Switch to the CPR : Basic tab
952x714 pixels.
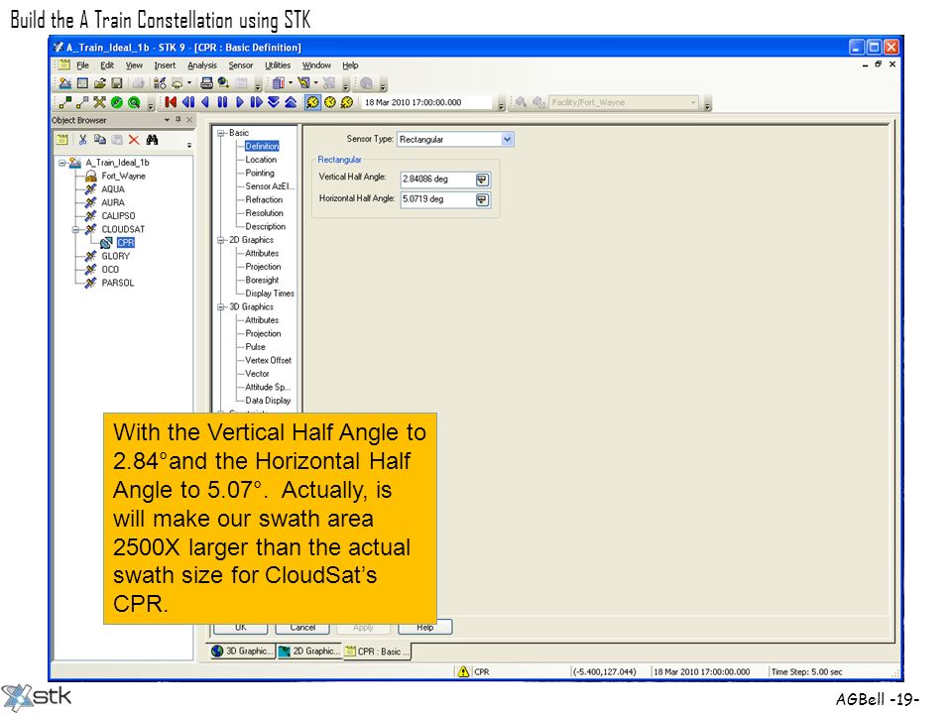(x=378, y=652)
